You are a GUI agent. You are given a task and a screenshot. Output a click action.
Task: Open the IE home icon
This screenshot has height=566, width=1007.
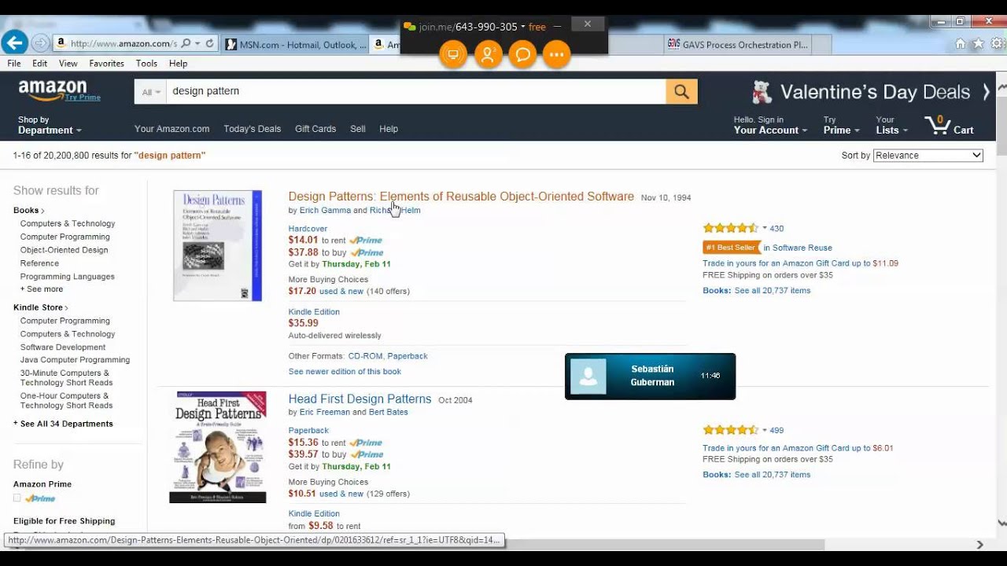(x=961, y=44)
